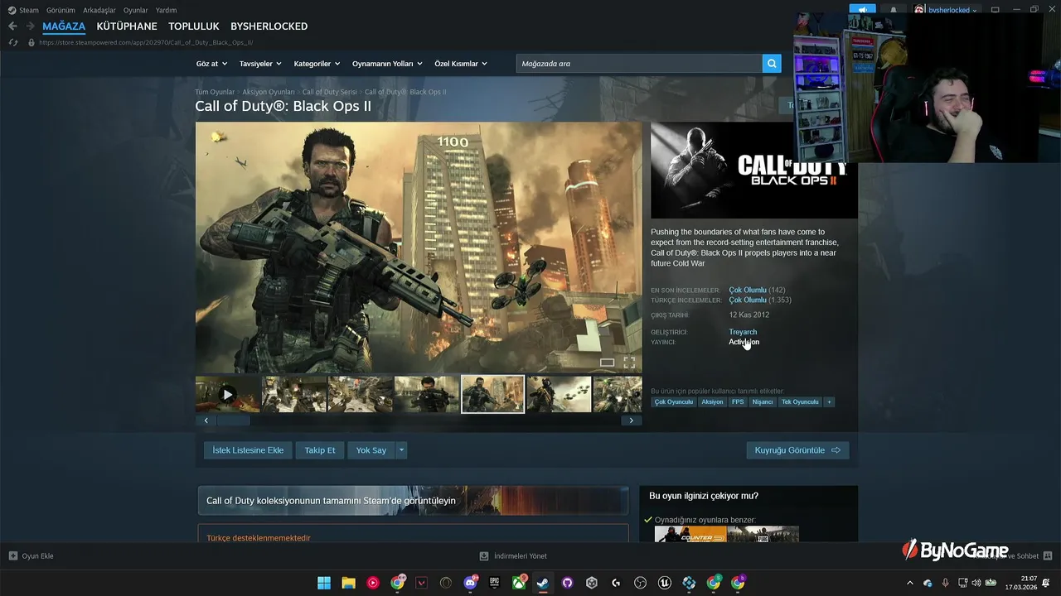Open Aksiyon Oyunları breadcrumb link
The image size is (1061, 596).
(x=269, y=92)
